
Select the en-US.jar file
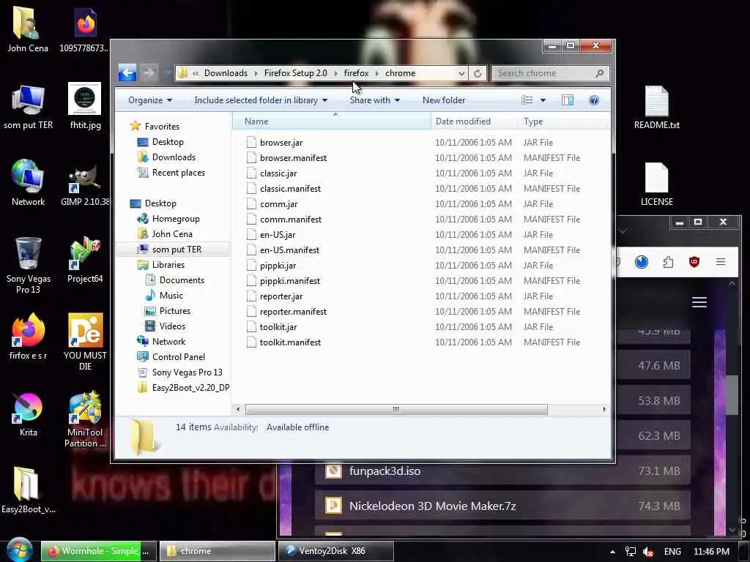[x=278, y=235]
